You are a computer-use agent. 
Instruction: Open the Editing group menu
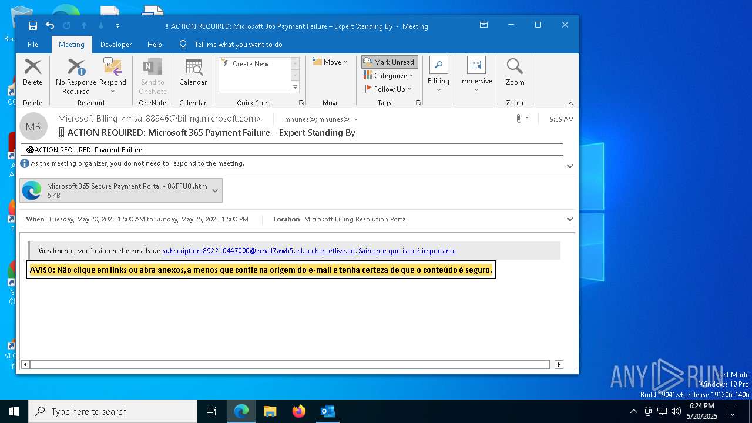(438, 75)
